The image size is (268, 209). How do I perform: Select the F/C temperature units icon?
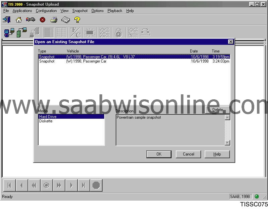point(75,32)
